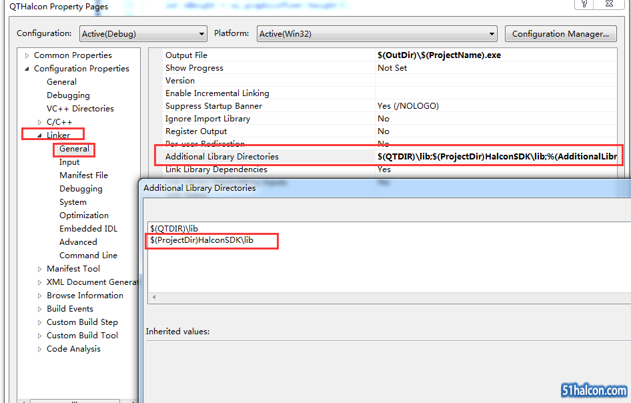Select Debugging under Configuration Properties
This screenshot has height=403, width=631.
[68, 95]
